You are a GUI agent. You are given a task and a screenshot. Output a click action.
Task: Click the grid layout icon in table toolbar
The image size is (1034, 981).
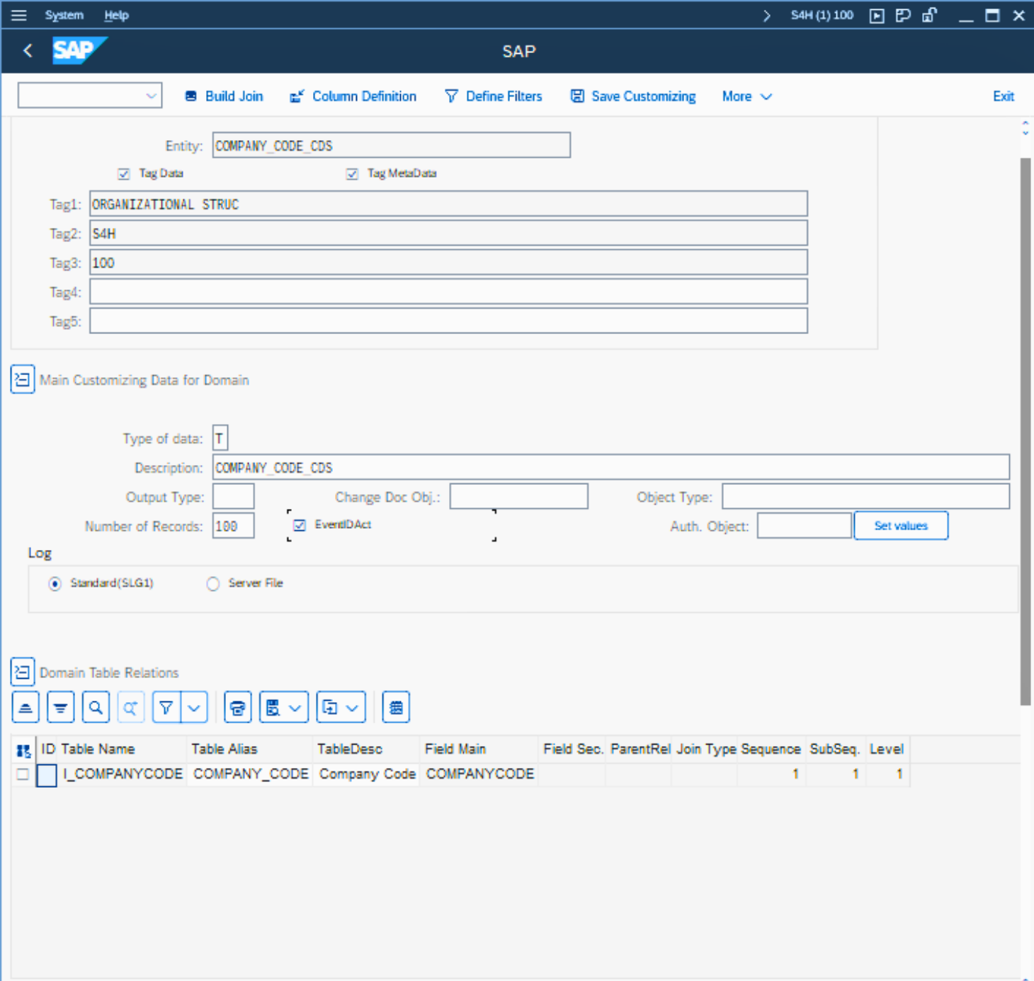(x=396, y=707)
